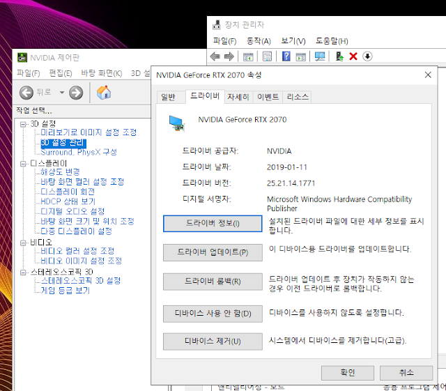Image resolution: width=446 pixels, height=391 pixels.
Task: Confirm with the 확인 button
Action: coord(348,373)
